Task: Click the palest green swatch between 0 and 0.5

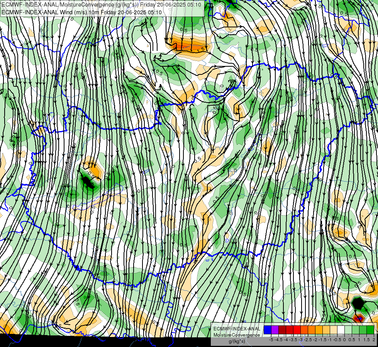Action: tap(348, 330)
